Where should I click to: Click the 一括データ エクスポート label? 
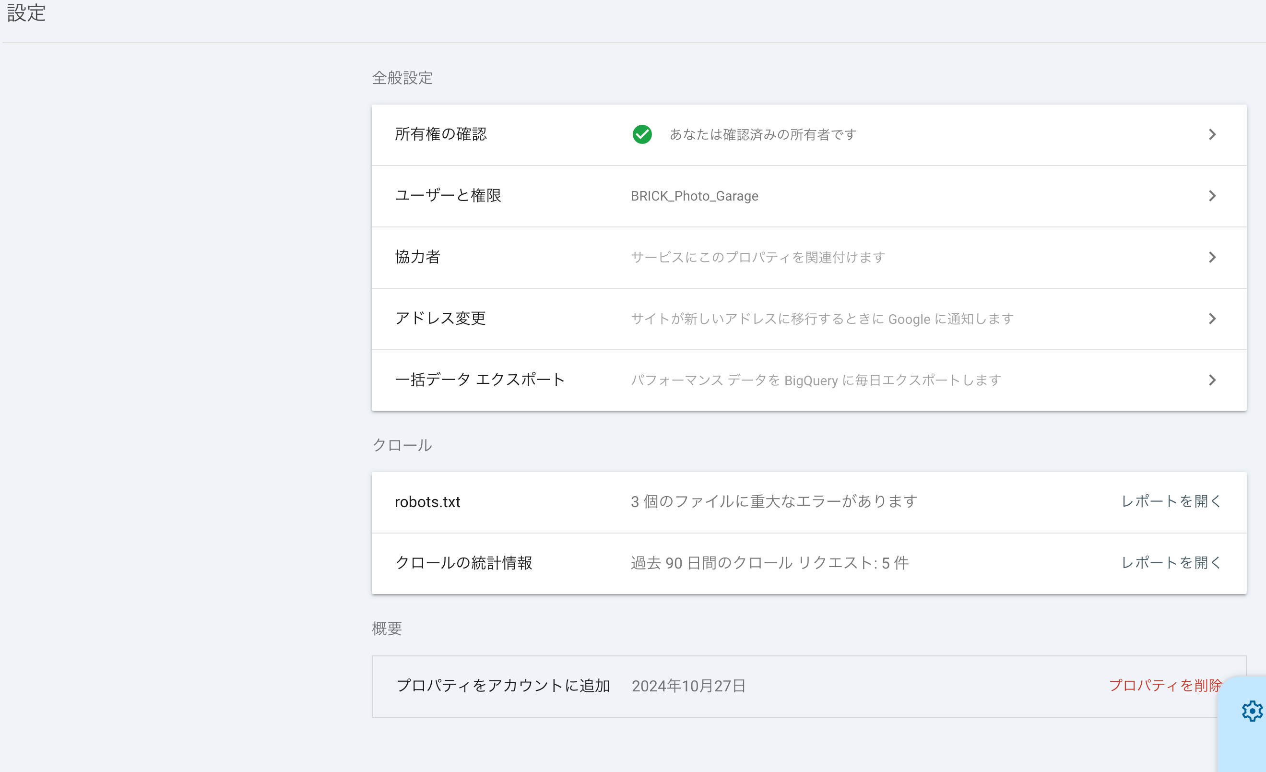(479, 380)
